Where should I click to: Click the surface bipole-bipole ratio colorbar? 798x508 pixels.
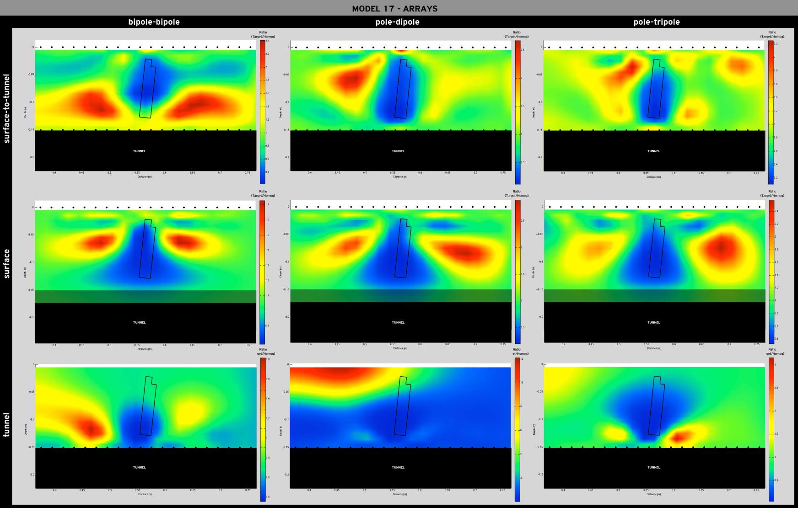262,272
